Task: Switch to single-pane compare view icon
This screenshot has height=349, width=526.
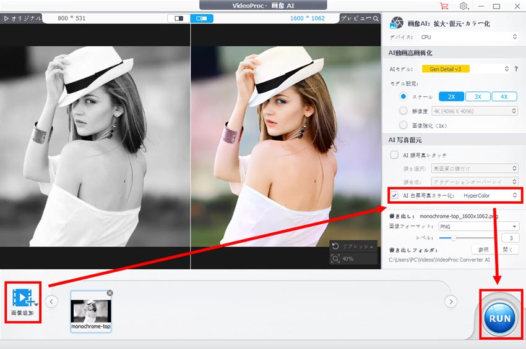Action: [x=179, y=19]
